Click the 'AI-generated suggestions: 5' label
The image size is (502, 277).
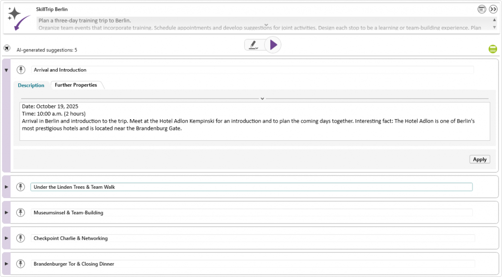[x=47, y=50]
